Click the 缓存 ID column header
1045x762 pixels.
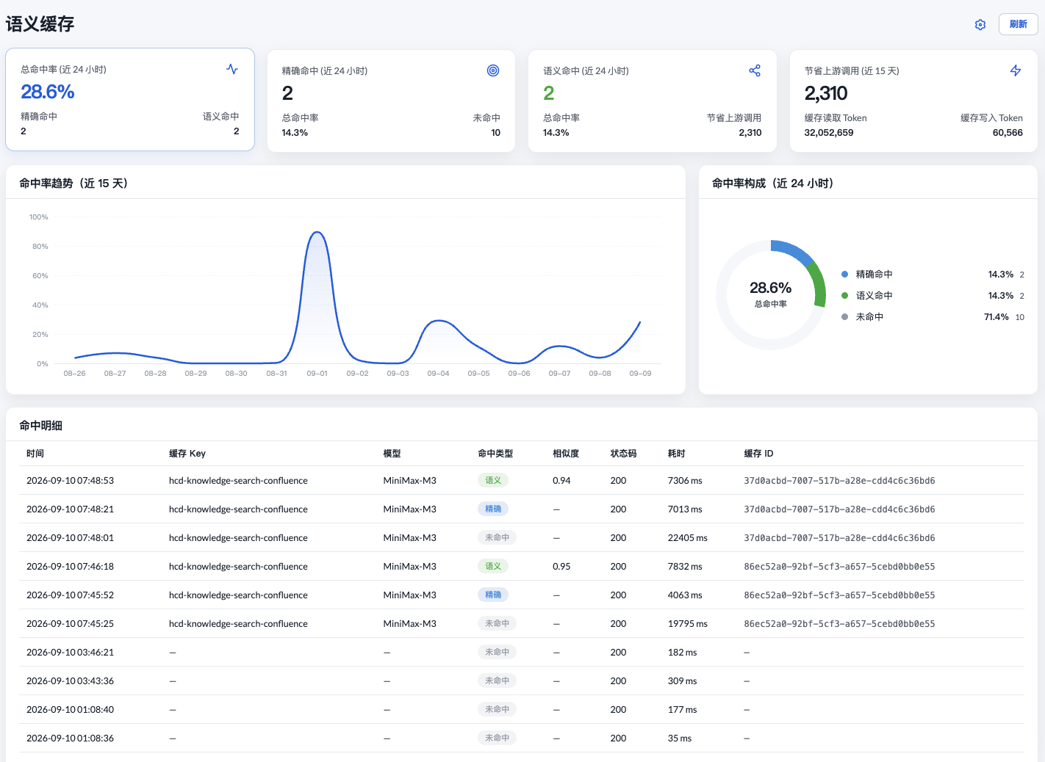point(758,454)
